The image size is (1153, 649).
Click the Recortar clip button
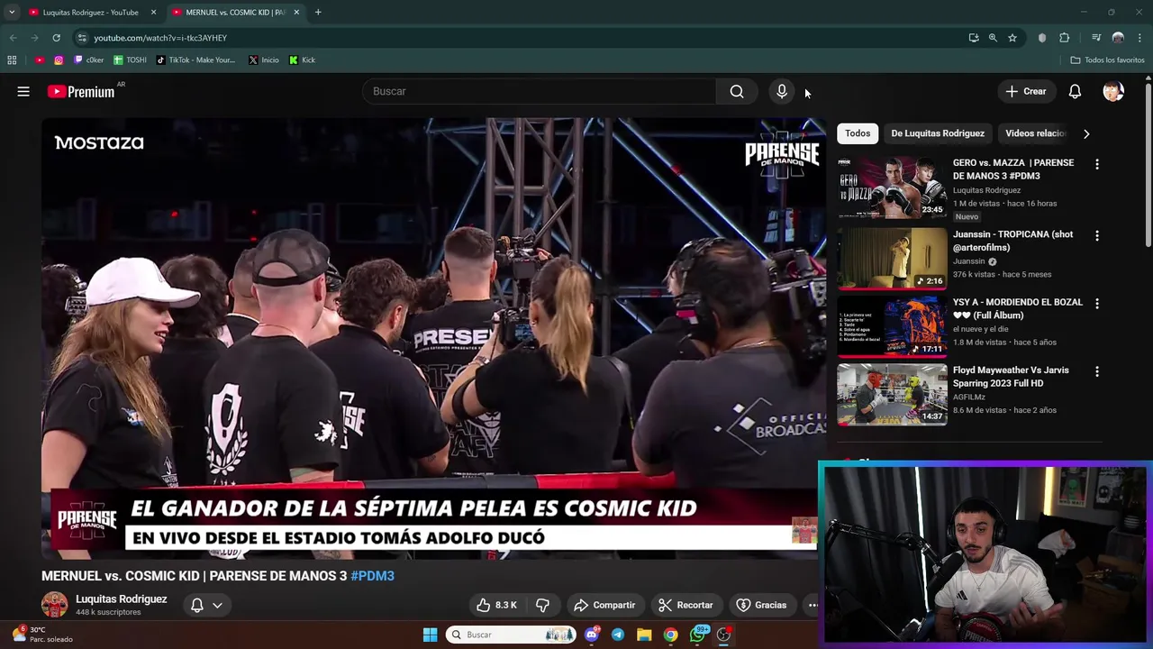[685, 605]
